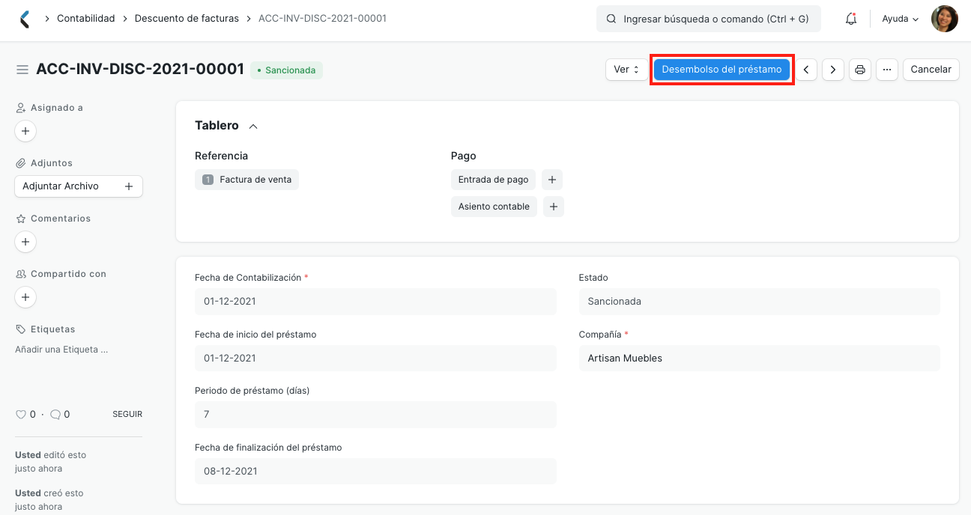
Task: Create new Entrada de pago with plus
Action: pos(552,180)
